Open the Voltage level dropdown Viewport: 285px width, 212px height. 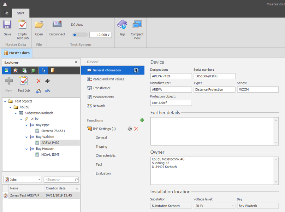[x=232, y=206]
